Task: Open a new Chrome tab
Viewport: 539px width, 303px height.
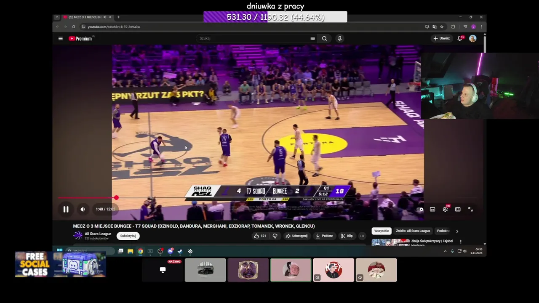Action: point(118,17)
